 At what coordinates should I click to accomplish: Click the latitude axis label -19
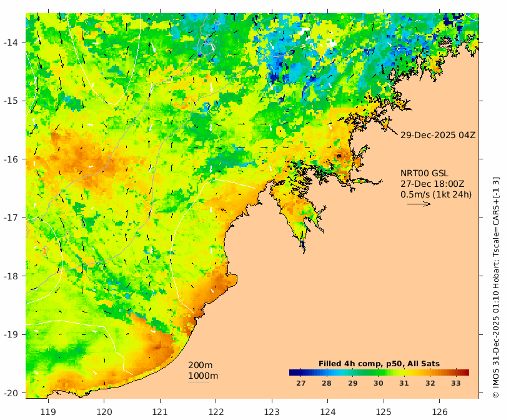pyautogui.click(x=11, y=334)
